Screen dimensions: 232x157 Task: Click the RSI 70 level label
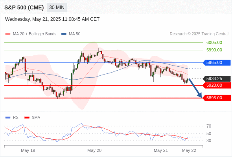pyautogui.click(x=209, y=126)
